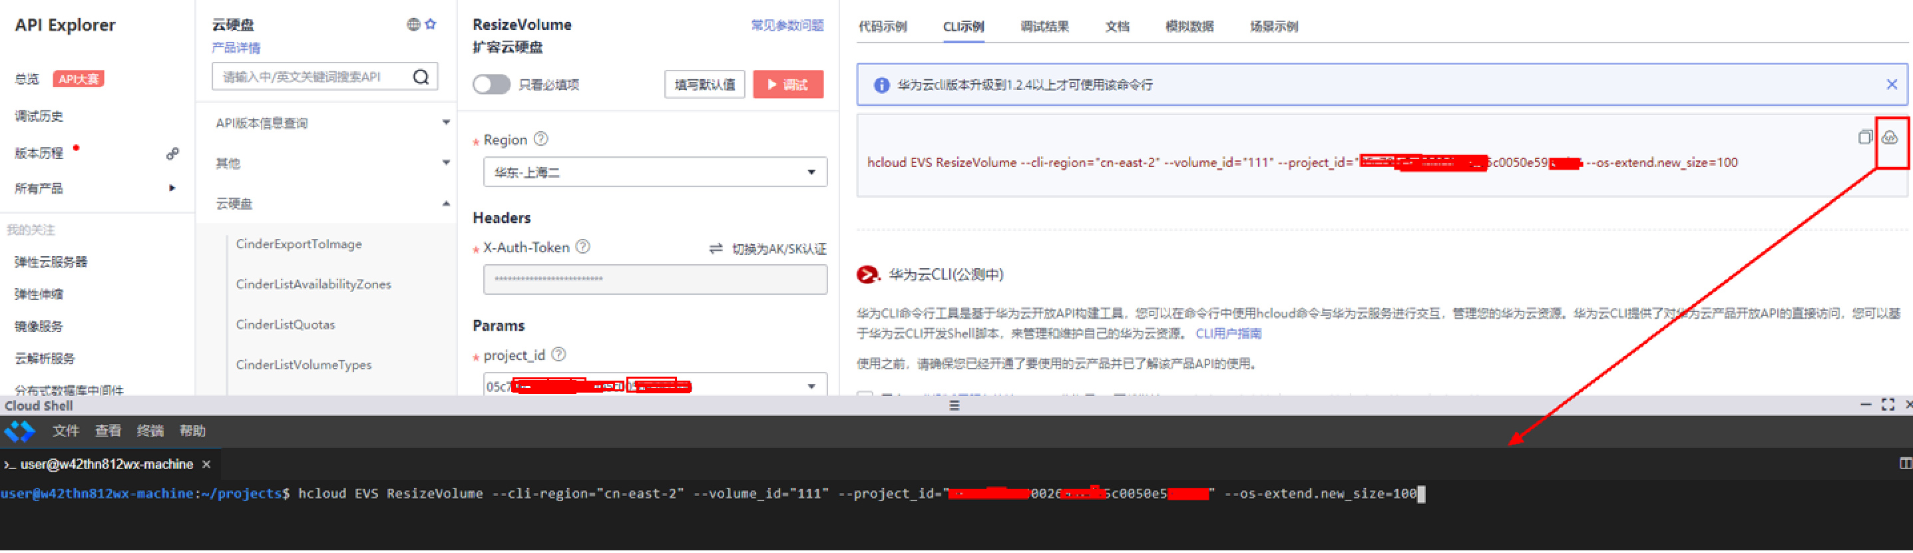Open the CinderExportToImage API
Screen dimensions: 1913x553
pos(299,244)
